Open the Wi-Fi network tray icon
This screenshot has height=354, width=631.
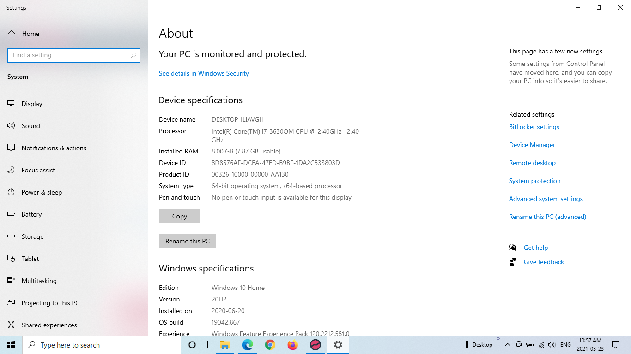(541, 345)
